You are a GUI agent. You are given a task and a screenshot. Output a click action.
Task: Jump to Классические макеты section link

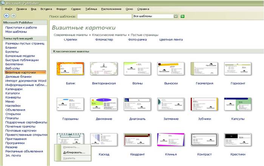109,35
